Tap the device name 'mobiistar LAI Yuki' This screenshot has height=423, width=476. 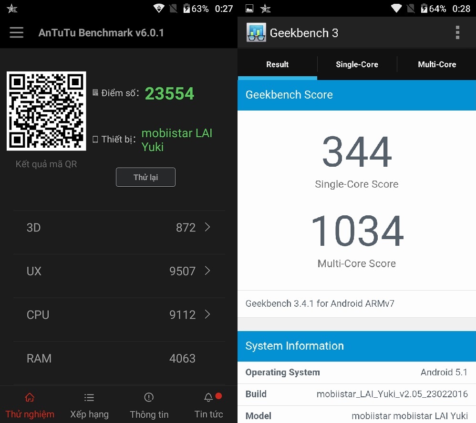point(177,140)
